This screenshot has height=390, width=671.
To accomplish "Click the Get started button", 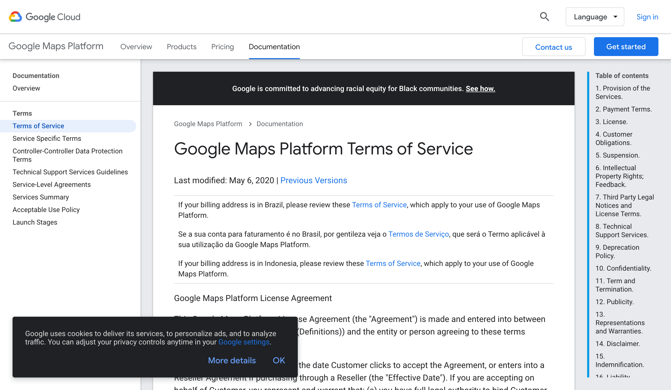I will pyautogui.click(x=626, y=47).
